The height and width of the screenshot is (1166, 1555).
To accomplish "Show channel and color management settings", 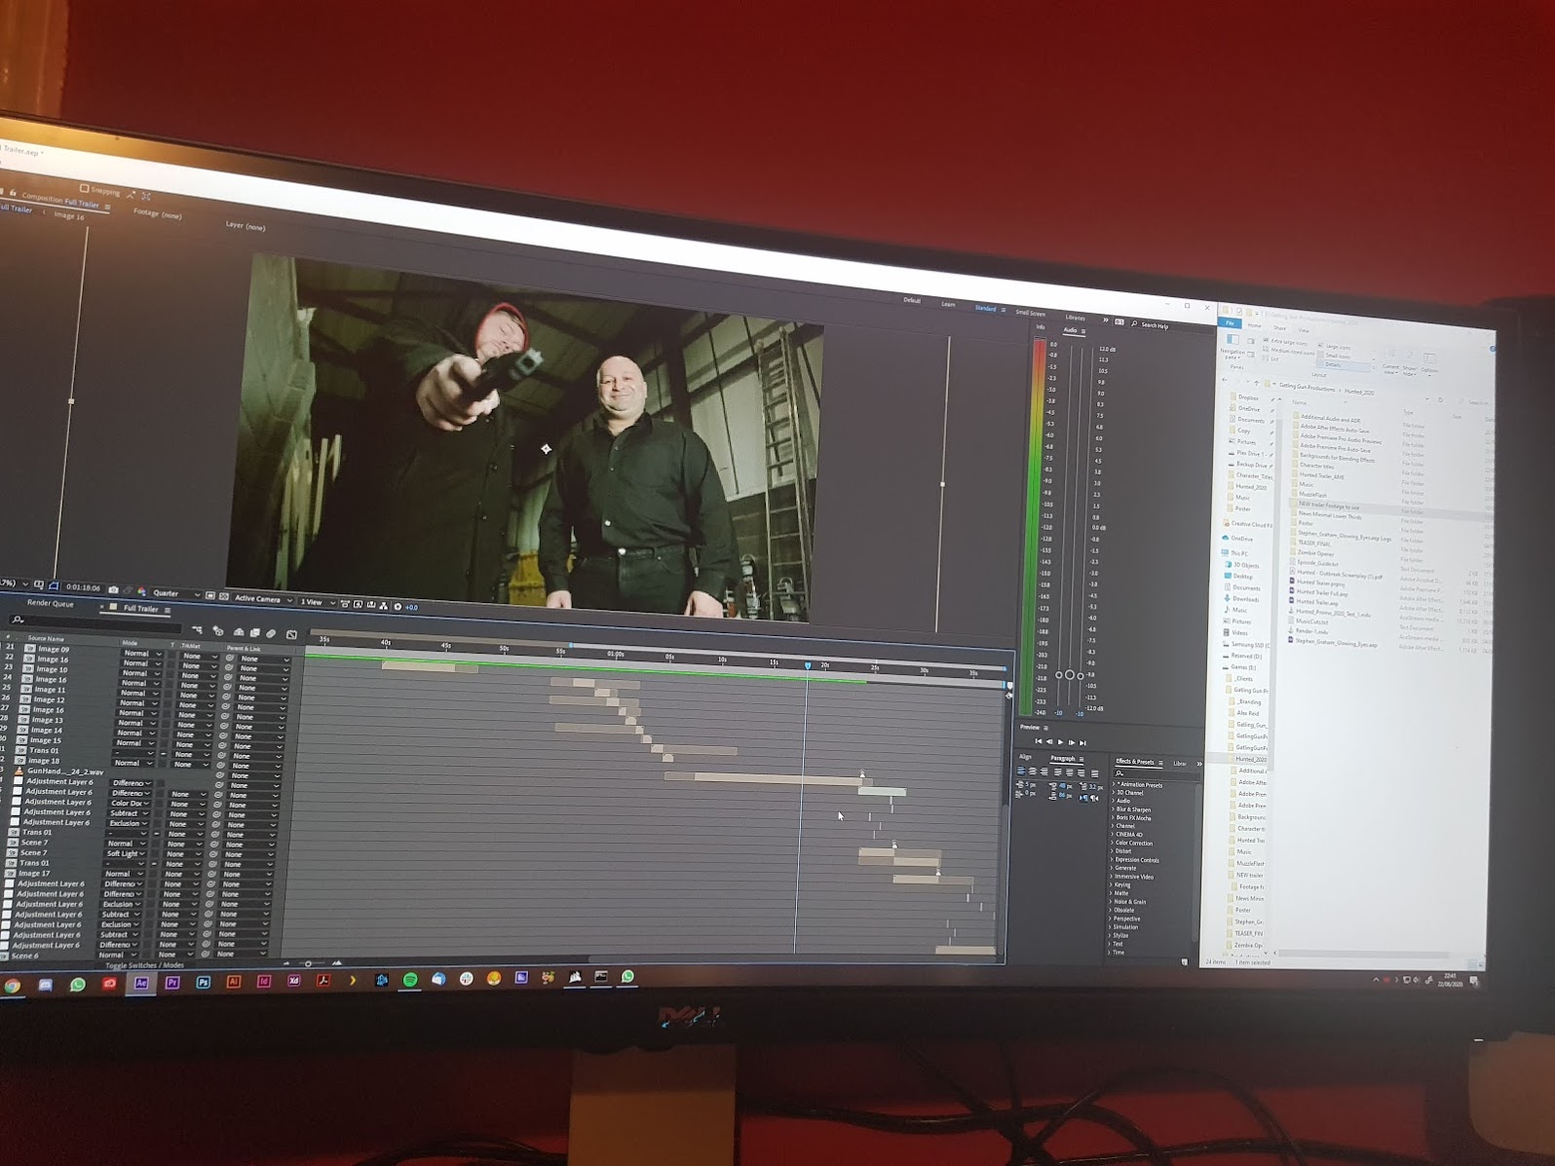I will [141, 591].
